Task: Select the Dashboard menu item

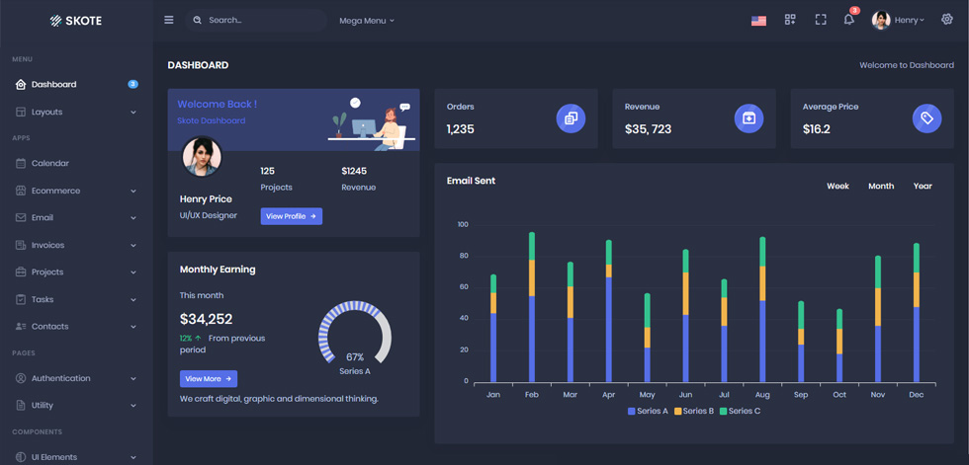Action: coord(77,85)
